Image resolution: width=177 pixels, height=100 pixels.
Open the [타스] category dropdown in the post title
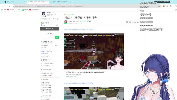(x=71, y=18)
